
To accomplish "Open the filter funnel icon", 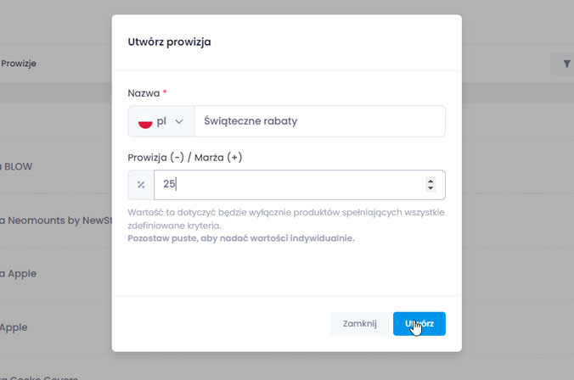I will pos(566,64).
